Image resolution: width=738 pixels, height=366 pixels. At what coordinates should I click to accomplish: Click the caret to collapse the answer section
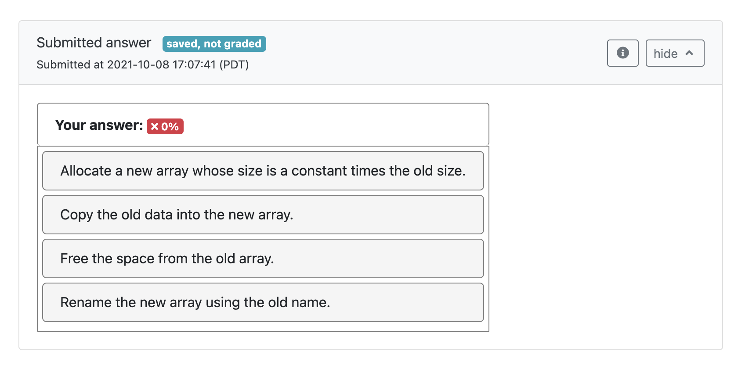(x=689, y=53)
